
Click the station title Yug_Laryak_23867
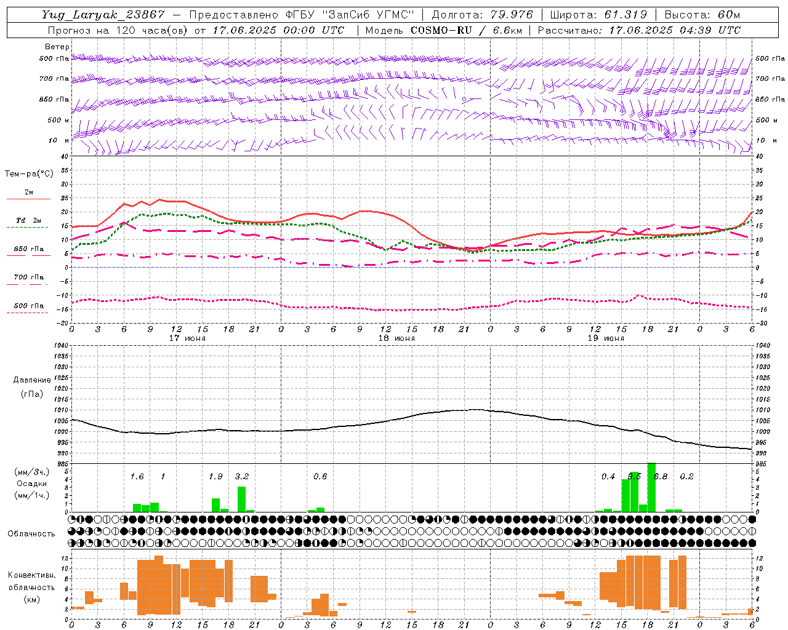(103, 15)
